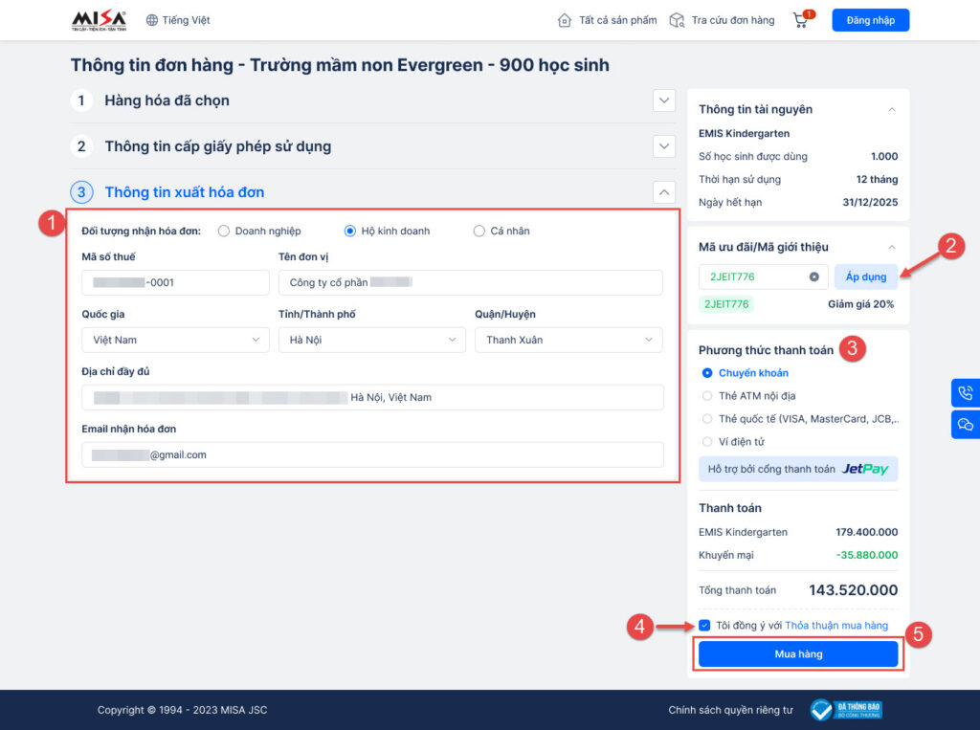Click the Áp dụng button
This screenshot has height=730, width=980.
pos(865,277)
